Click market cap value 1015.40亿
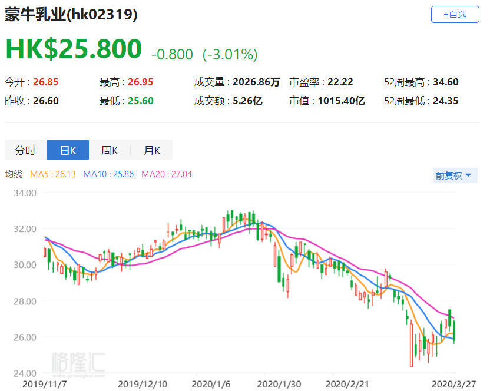This screenshot has width=490, height=391. click(341, 101)
